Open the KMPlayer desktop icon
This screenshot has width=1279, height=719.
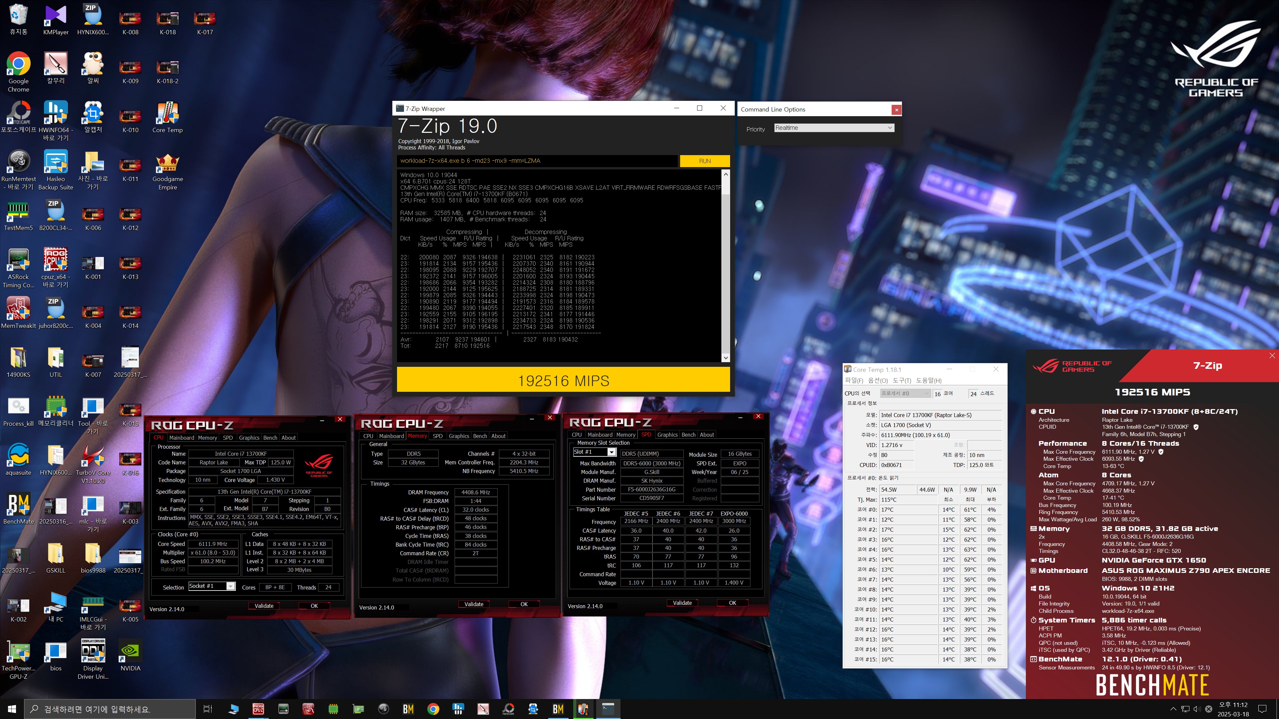pos(56,20)
